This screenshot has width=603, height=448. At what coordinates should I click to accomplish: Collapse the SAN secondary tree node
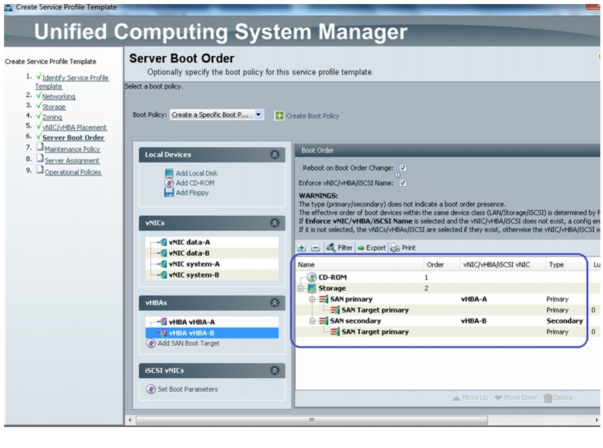(312, 321)
